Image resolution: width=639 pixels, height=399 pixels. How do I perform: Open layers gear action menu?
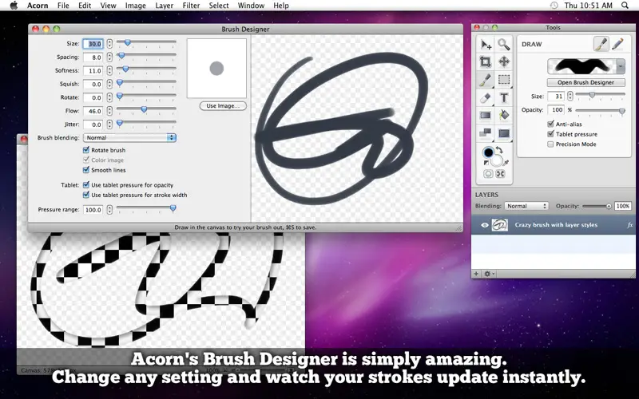coord(488,274)
